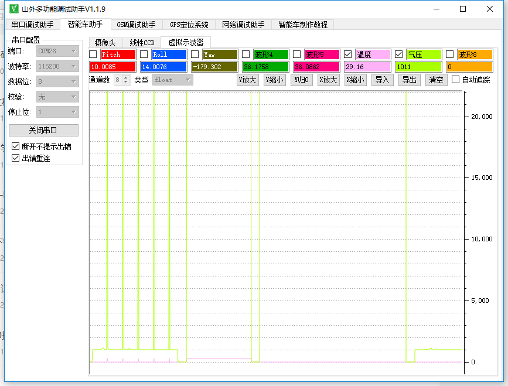Click the lime 气压 name field
The height and width of the screenshot is (386, 508).
(424, 54)
